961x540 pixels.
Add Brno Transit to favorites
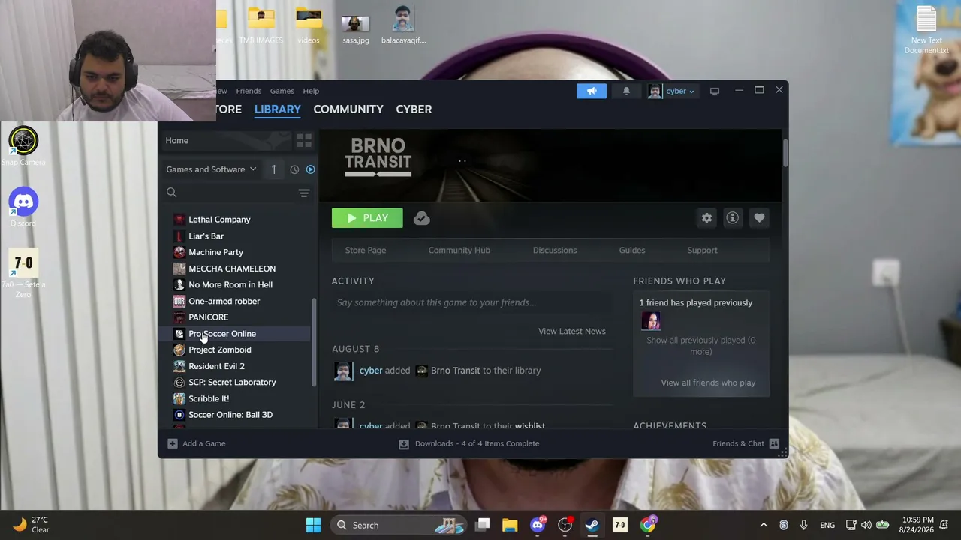click(759, 218)
